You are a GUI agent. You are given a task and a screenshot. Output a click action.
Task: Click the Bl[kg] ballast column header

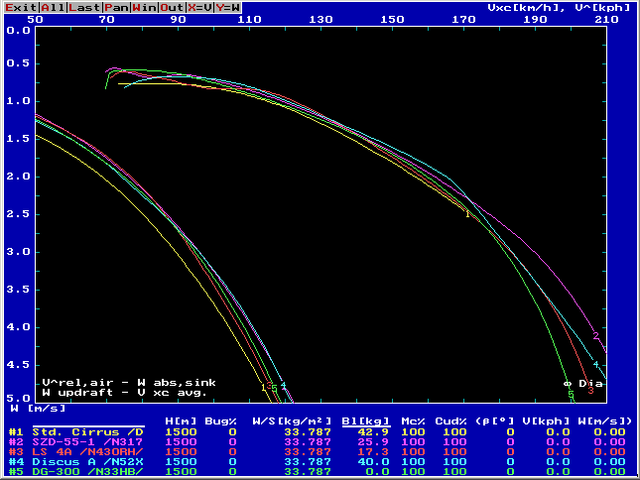coord(365,421)
